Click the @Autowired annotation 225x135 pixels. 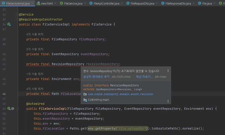(35, 104)
